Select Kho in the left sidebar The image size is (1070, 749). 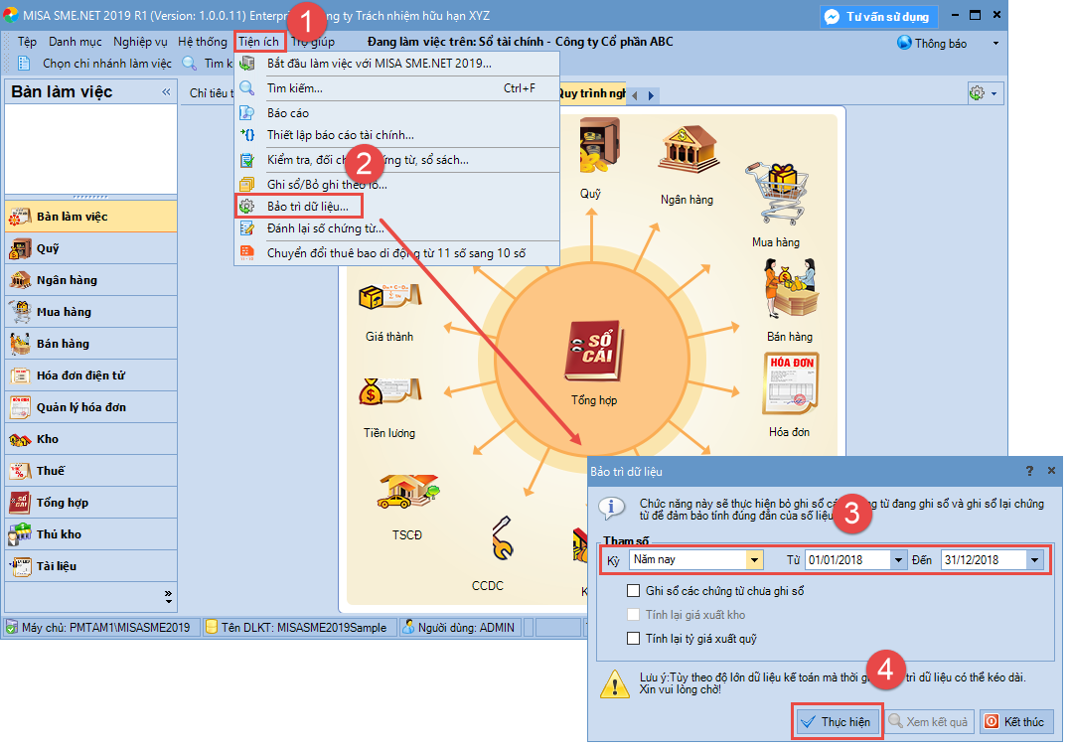tap(48, 439)
